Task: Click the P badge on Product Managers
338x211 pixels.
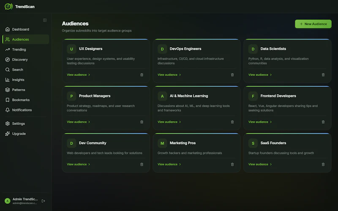Action: 71,96
